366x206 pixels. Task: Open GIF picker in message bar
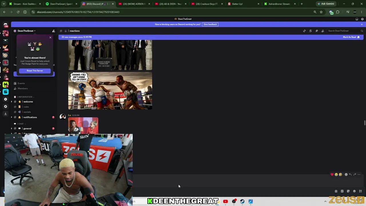click(x=342, y=191)
